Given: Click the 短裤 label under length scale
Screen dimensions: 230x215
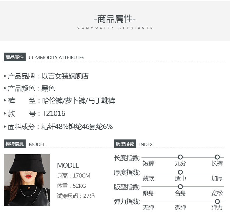Looking at the screenshot, I should tap(148, 164).
